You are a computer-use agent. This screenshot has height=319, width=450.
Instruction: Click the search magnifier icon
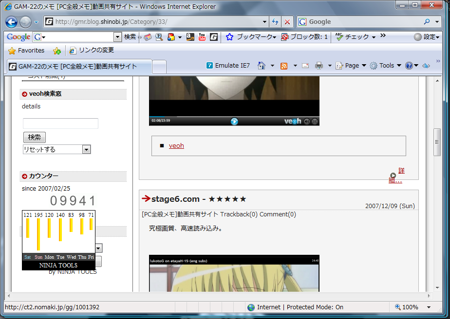(x=427, y=22)
